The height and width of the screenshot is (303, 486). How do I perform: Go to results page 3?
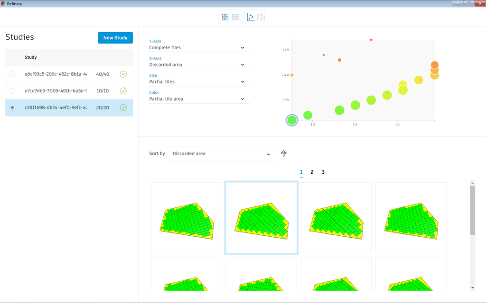[x=323, y=172]
